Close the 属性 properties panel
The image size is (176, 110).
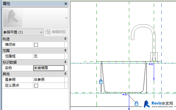(66, 4)
